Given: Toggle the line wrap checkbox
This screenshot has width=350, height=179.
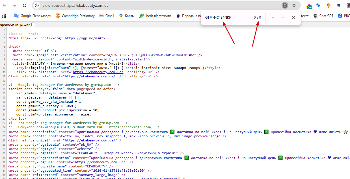Looking at the screenshot, I should coord(33,25).
